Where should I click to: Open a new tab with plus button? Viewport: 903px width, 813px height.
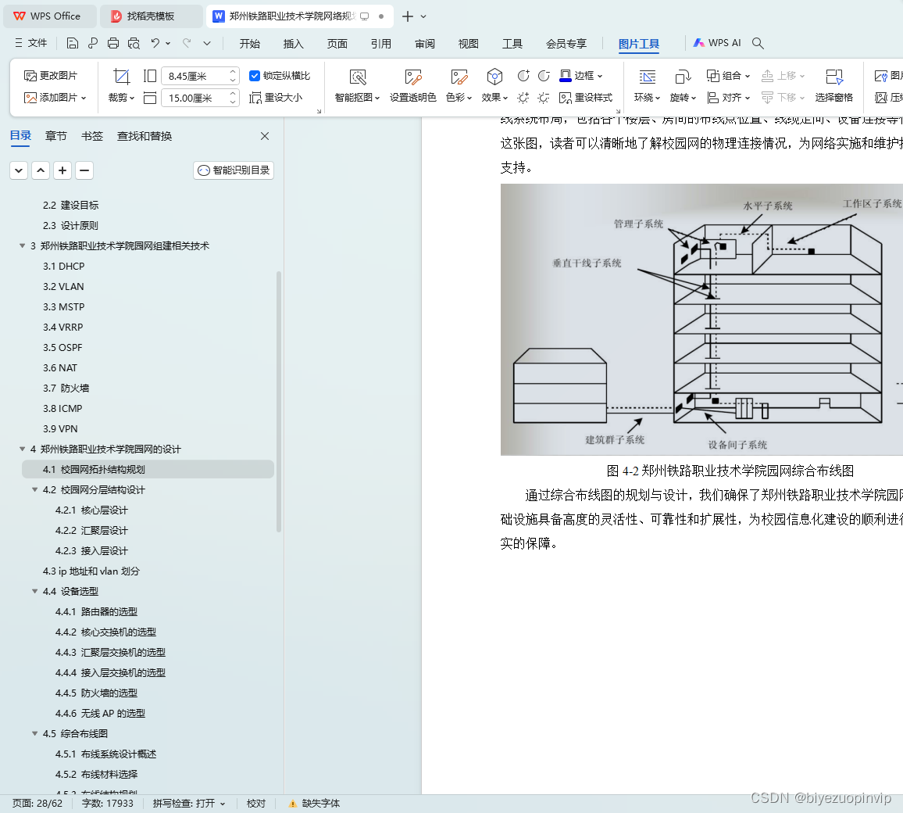(408, 16)
